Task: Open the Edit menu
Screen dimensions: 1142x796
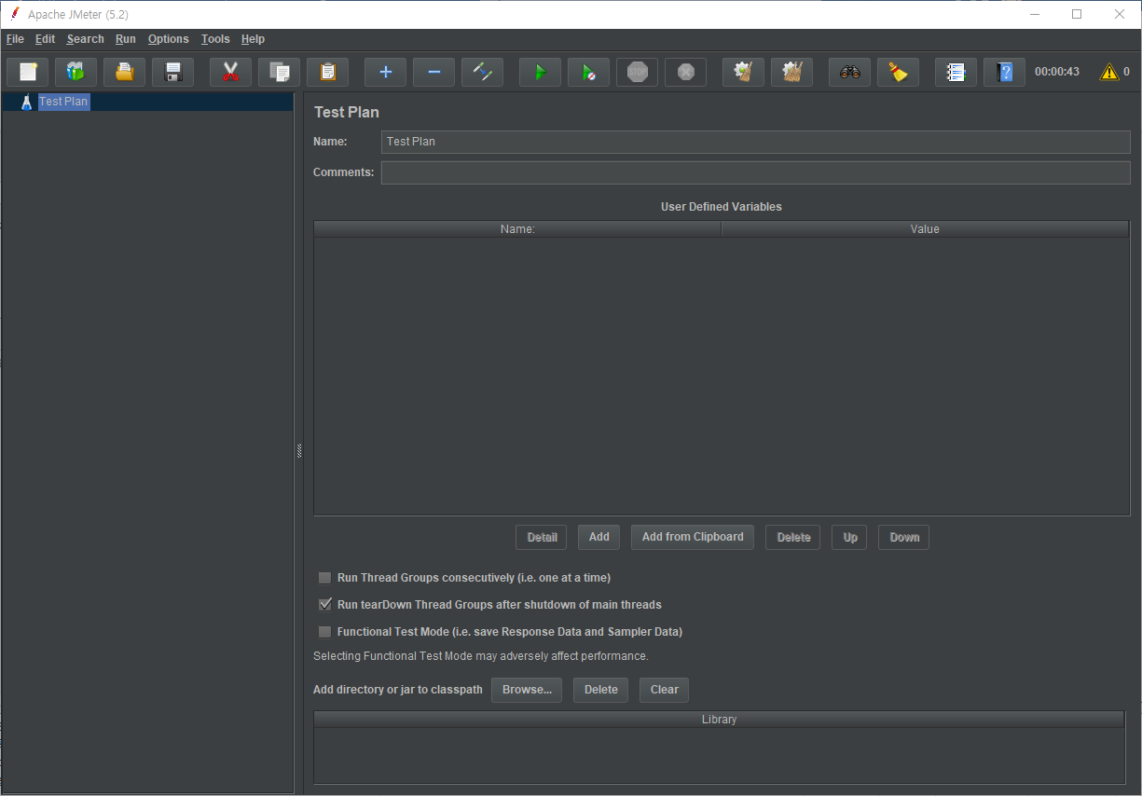Action: click(x=46, y=39)
